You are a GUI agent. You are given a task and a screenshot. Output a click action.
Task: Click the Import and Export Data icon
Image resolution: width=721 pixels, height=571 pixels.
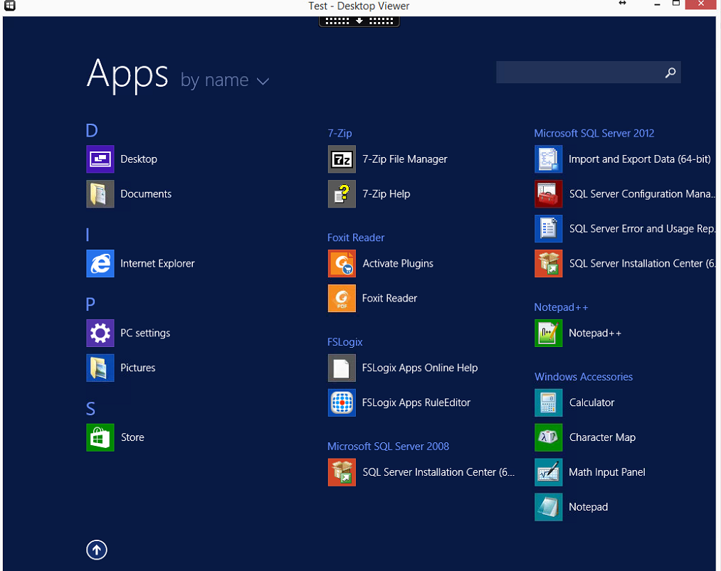click(x=549, y=159)
